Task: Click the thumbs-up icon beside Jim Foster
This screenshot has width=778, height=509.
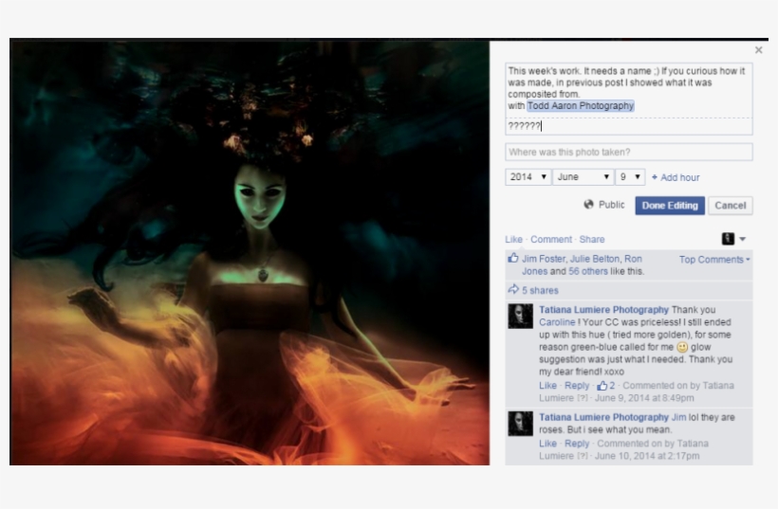Action: pos(513,258)
